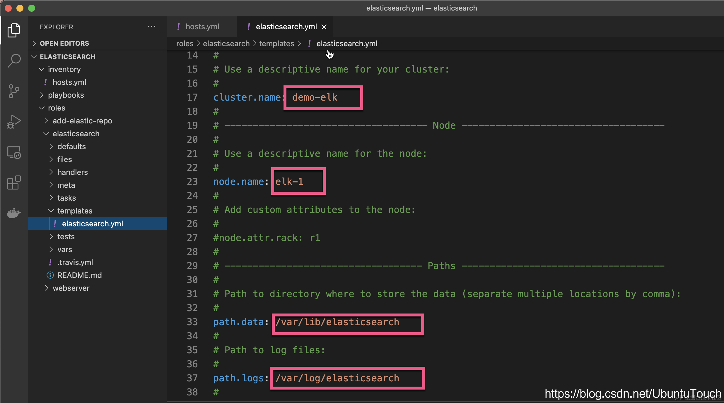This screenshot has height=403, width=724.
Task: Open the Docker view icon
Action: [x=14, y=213]
